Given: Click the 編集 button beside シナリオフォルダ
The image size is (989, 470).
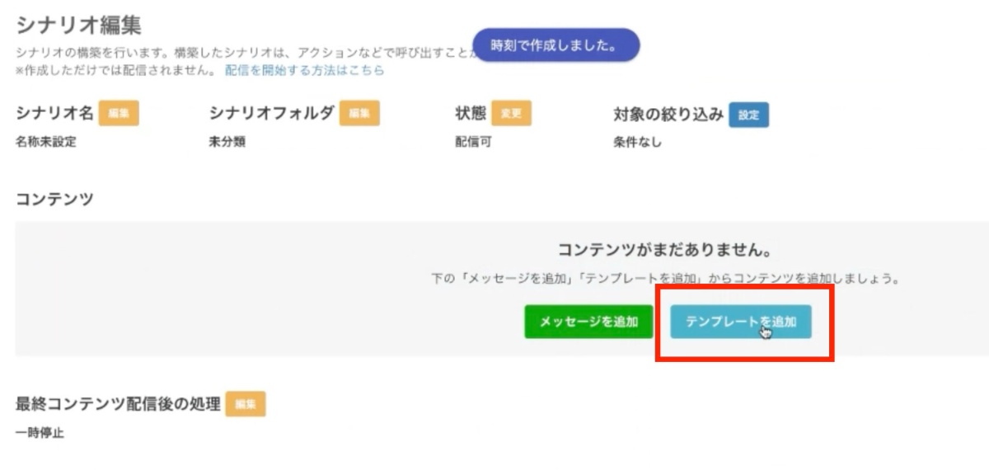Looking at the screenshot, I should point(359,114).
